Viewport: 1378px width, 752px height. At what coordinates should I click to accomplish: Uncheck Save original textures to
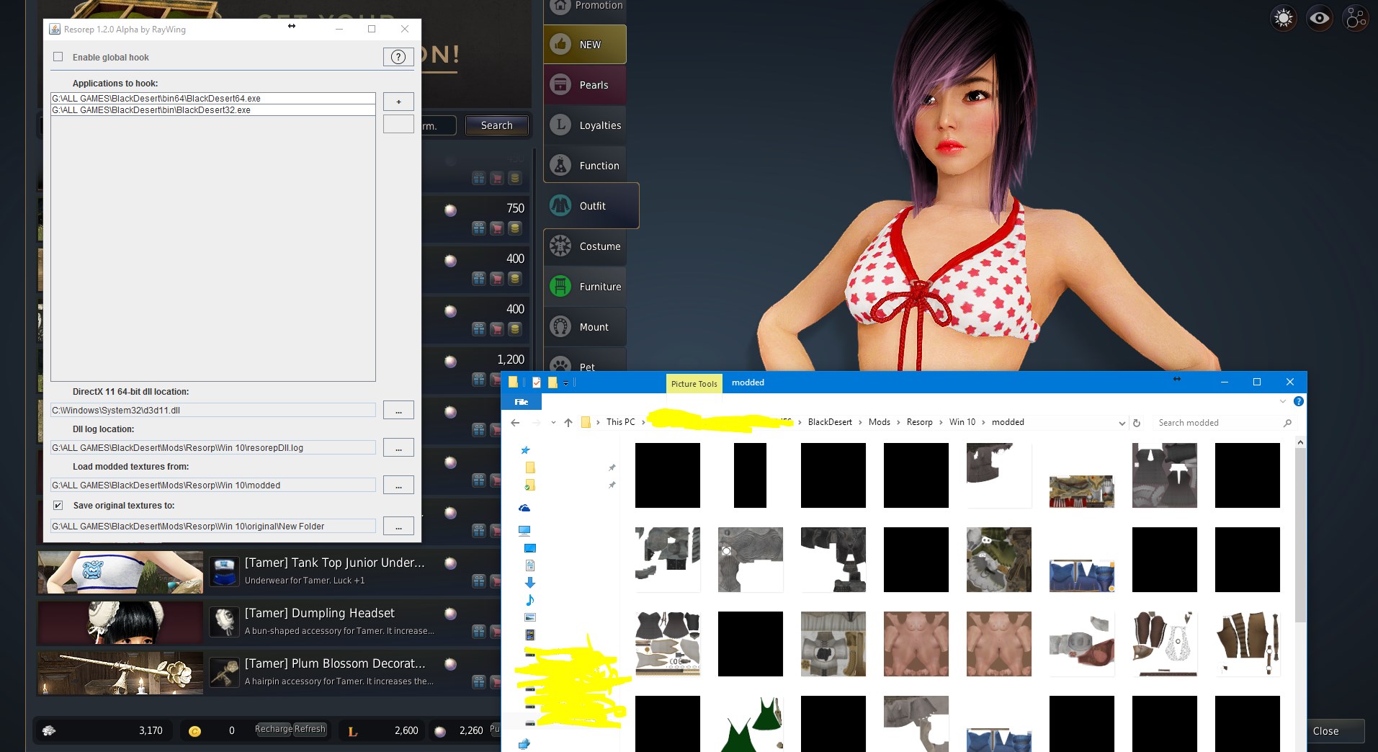click(58, 505)
